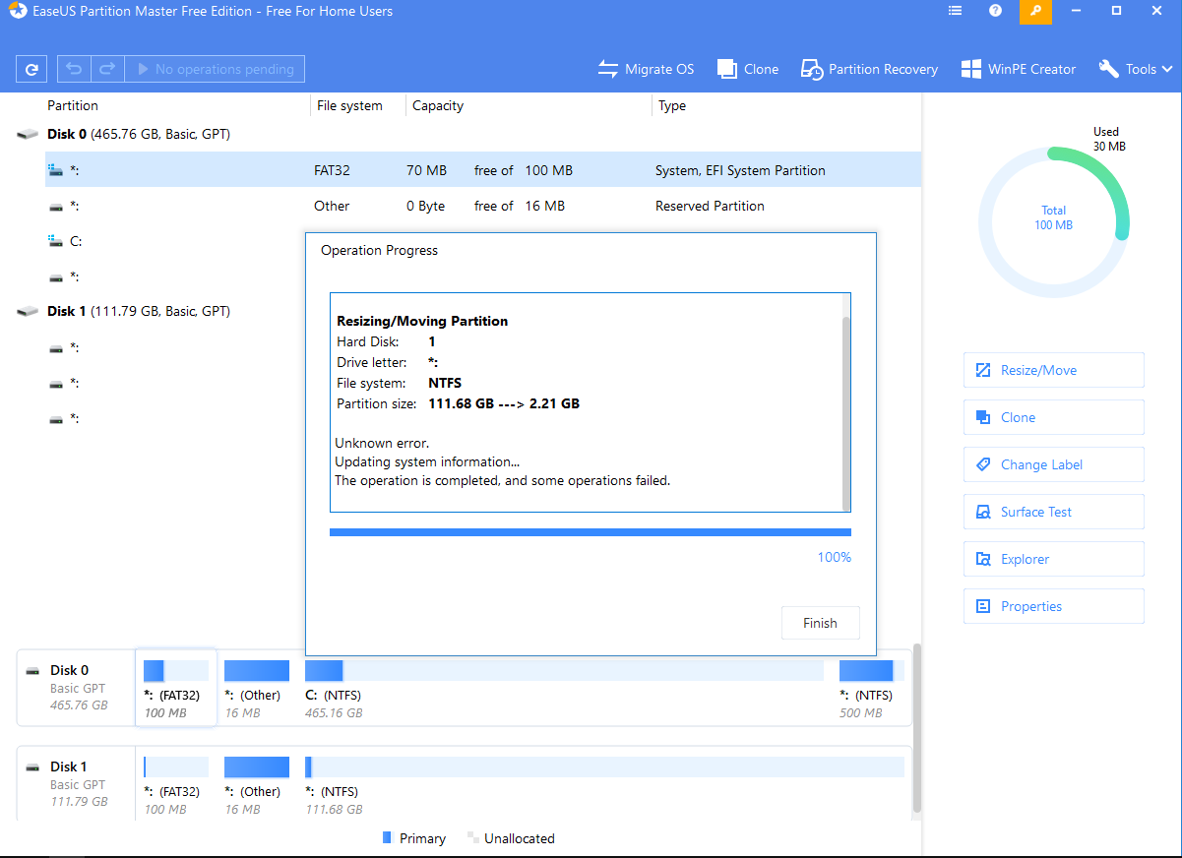The height and width of the screenshot is (858, 1182).
Task: Select Change Label in the side panel
Action: click(x=1053, y=464)
